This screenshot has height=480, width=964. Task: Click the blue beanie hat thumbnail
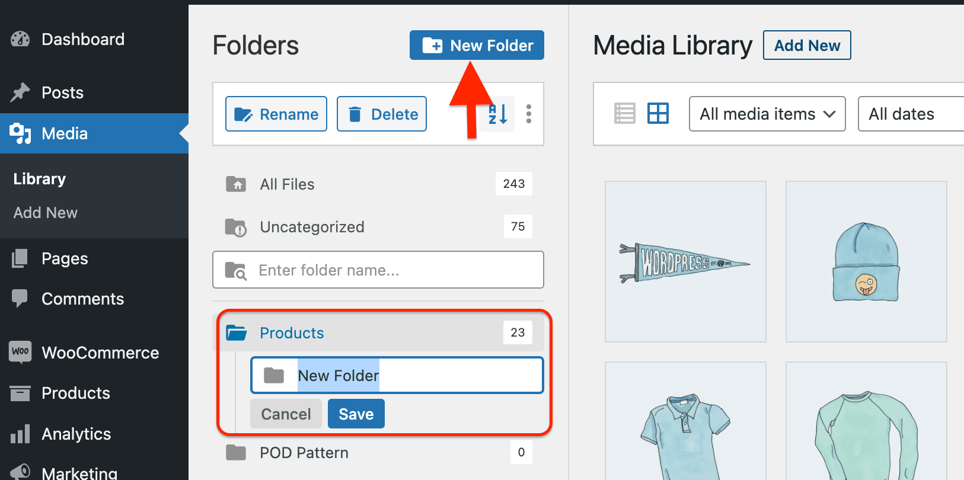coord(866,261)
